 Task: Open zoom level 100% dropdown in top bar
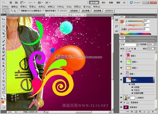[35, 3]
